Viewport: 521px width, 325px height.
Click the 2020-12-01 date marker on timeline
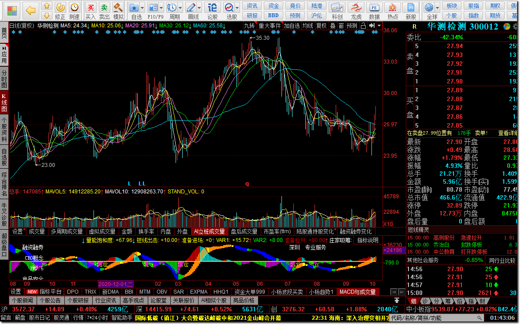click(x=116, y=284)
